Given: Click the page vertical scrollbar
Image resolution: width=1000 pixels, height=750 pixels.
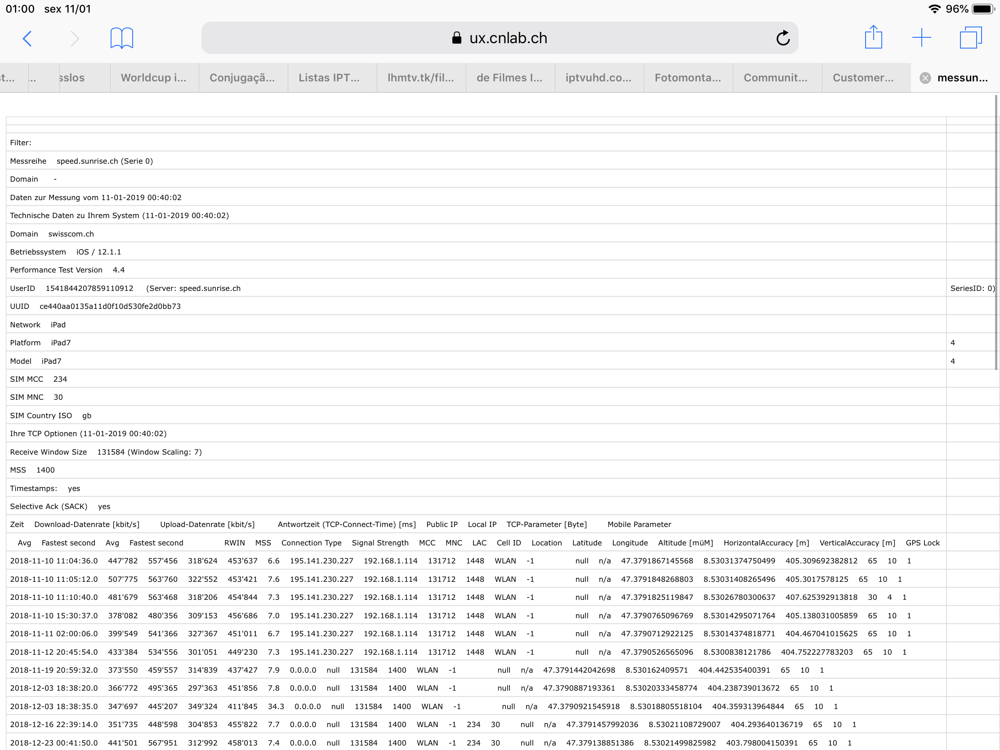Looking at the screenshot, I should 996,232.
